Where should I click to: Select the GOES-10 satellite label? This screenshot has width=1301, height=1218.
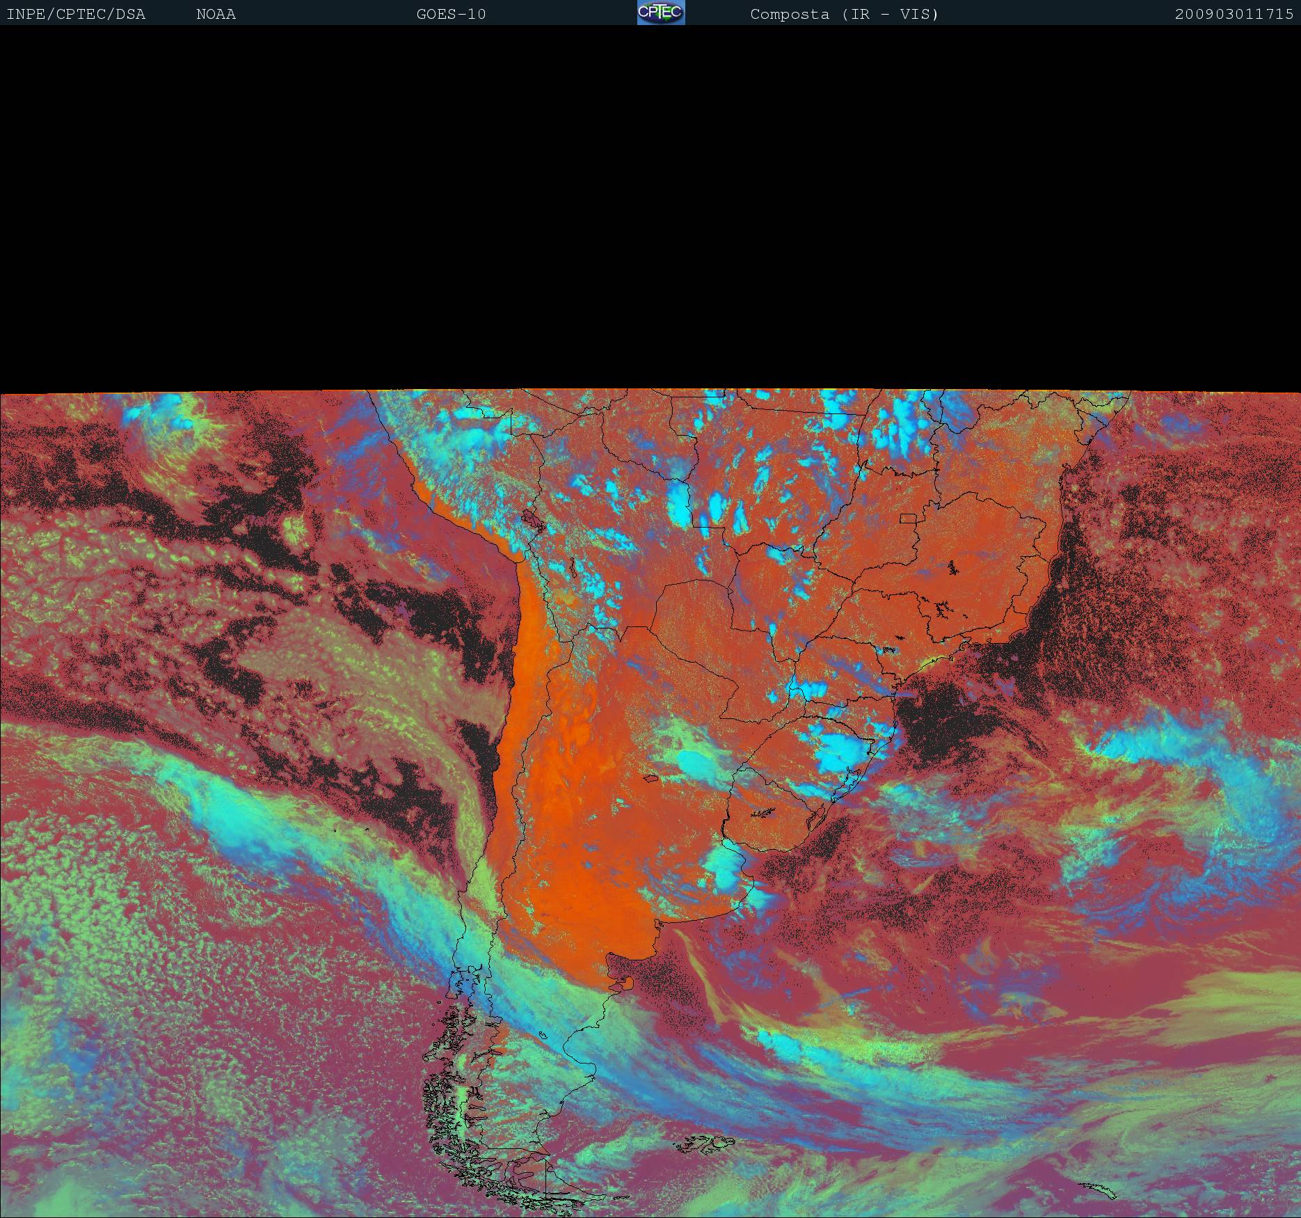pyautogui.click(x=451, y=14)
